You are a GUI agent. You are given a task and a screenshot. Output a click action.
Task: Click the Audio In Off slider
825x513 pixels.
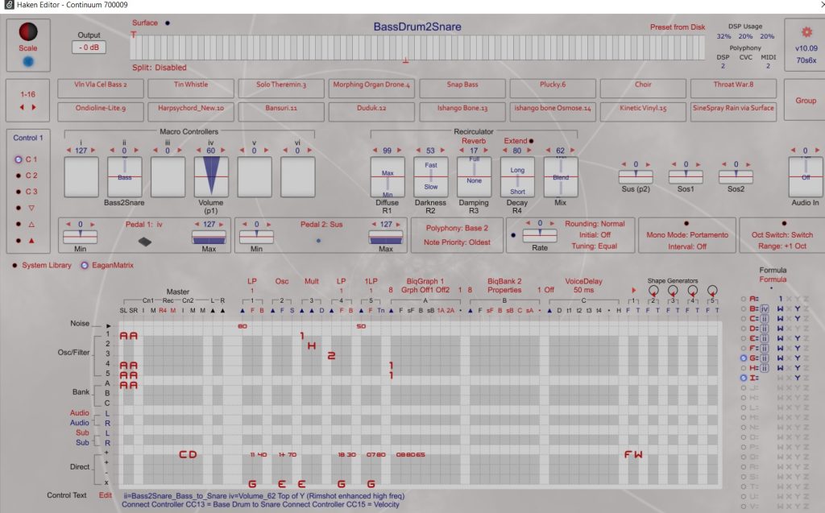[x=805, y=177]
